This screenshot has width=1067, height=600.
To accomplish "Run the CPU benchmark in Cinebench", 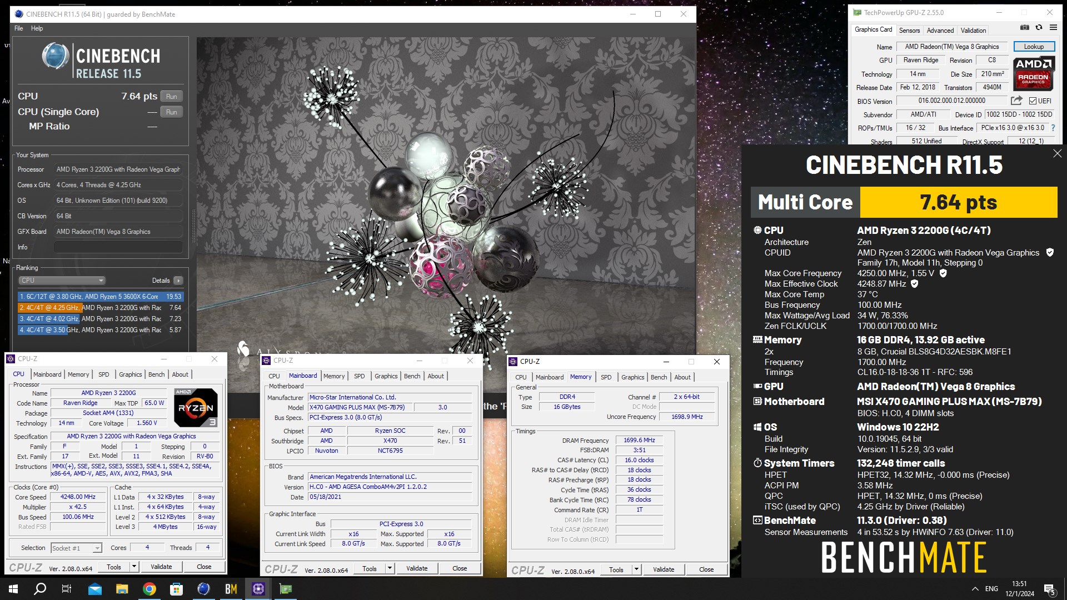I will click(x=172, y=97).
